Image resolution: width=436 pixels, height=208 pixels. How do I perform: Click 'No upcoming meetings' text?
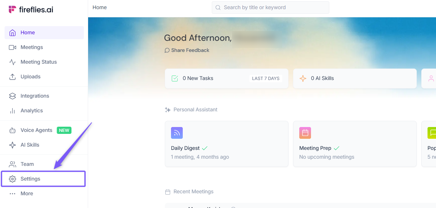(327, 157)
